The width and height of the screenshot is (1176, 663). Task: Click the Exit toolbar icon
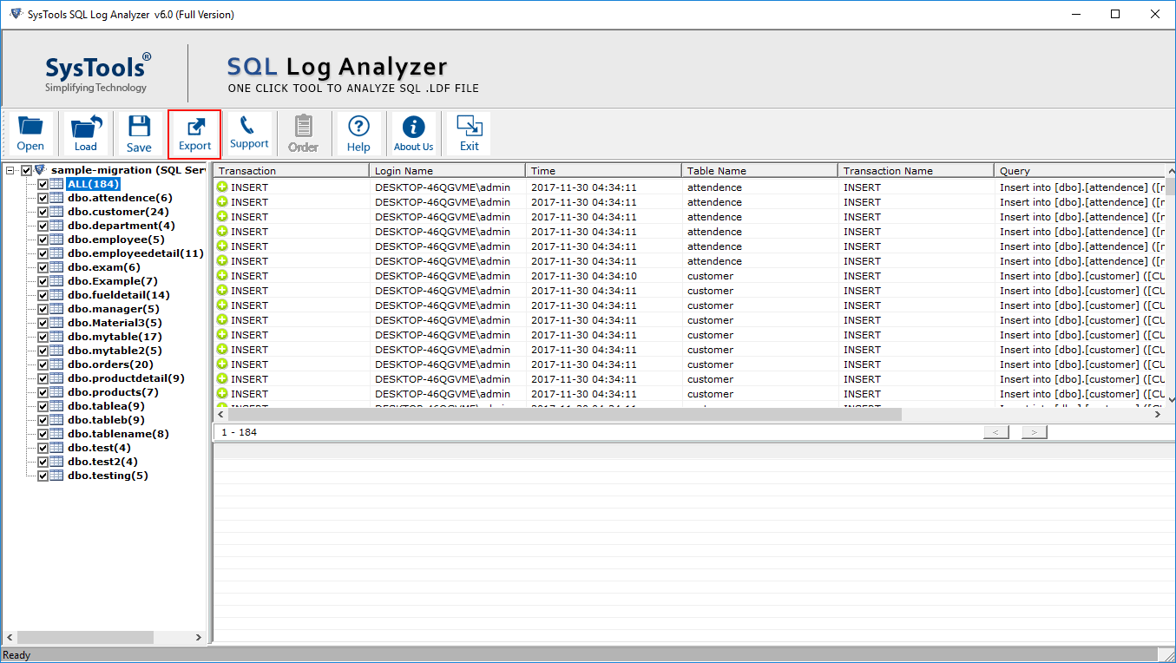[470, 134]
